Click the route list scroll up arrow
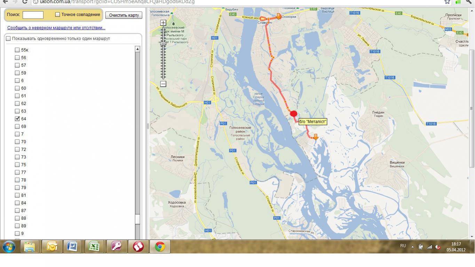475x267 pixels. click(137, 49)
